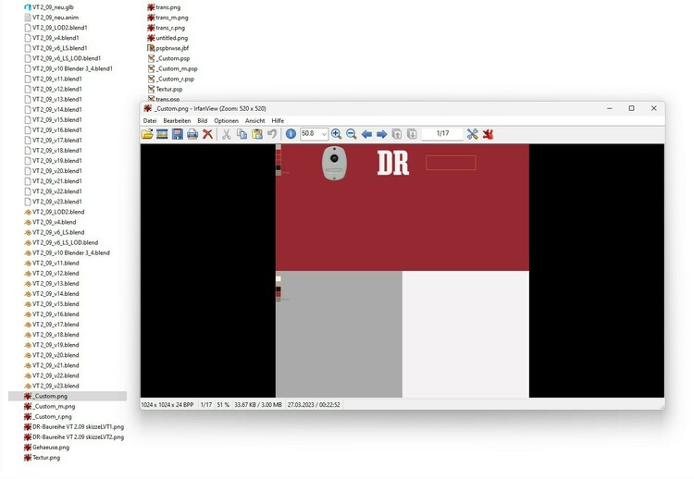Open the Datei menu
694x479 pixels.
click(x=150, y=121)
